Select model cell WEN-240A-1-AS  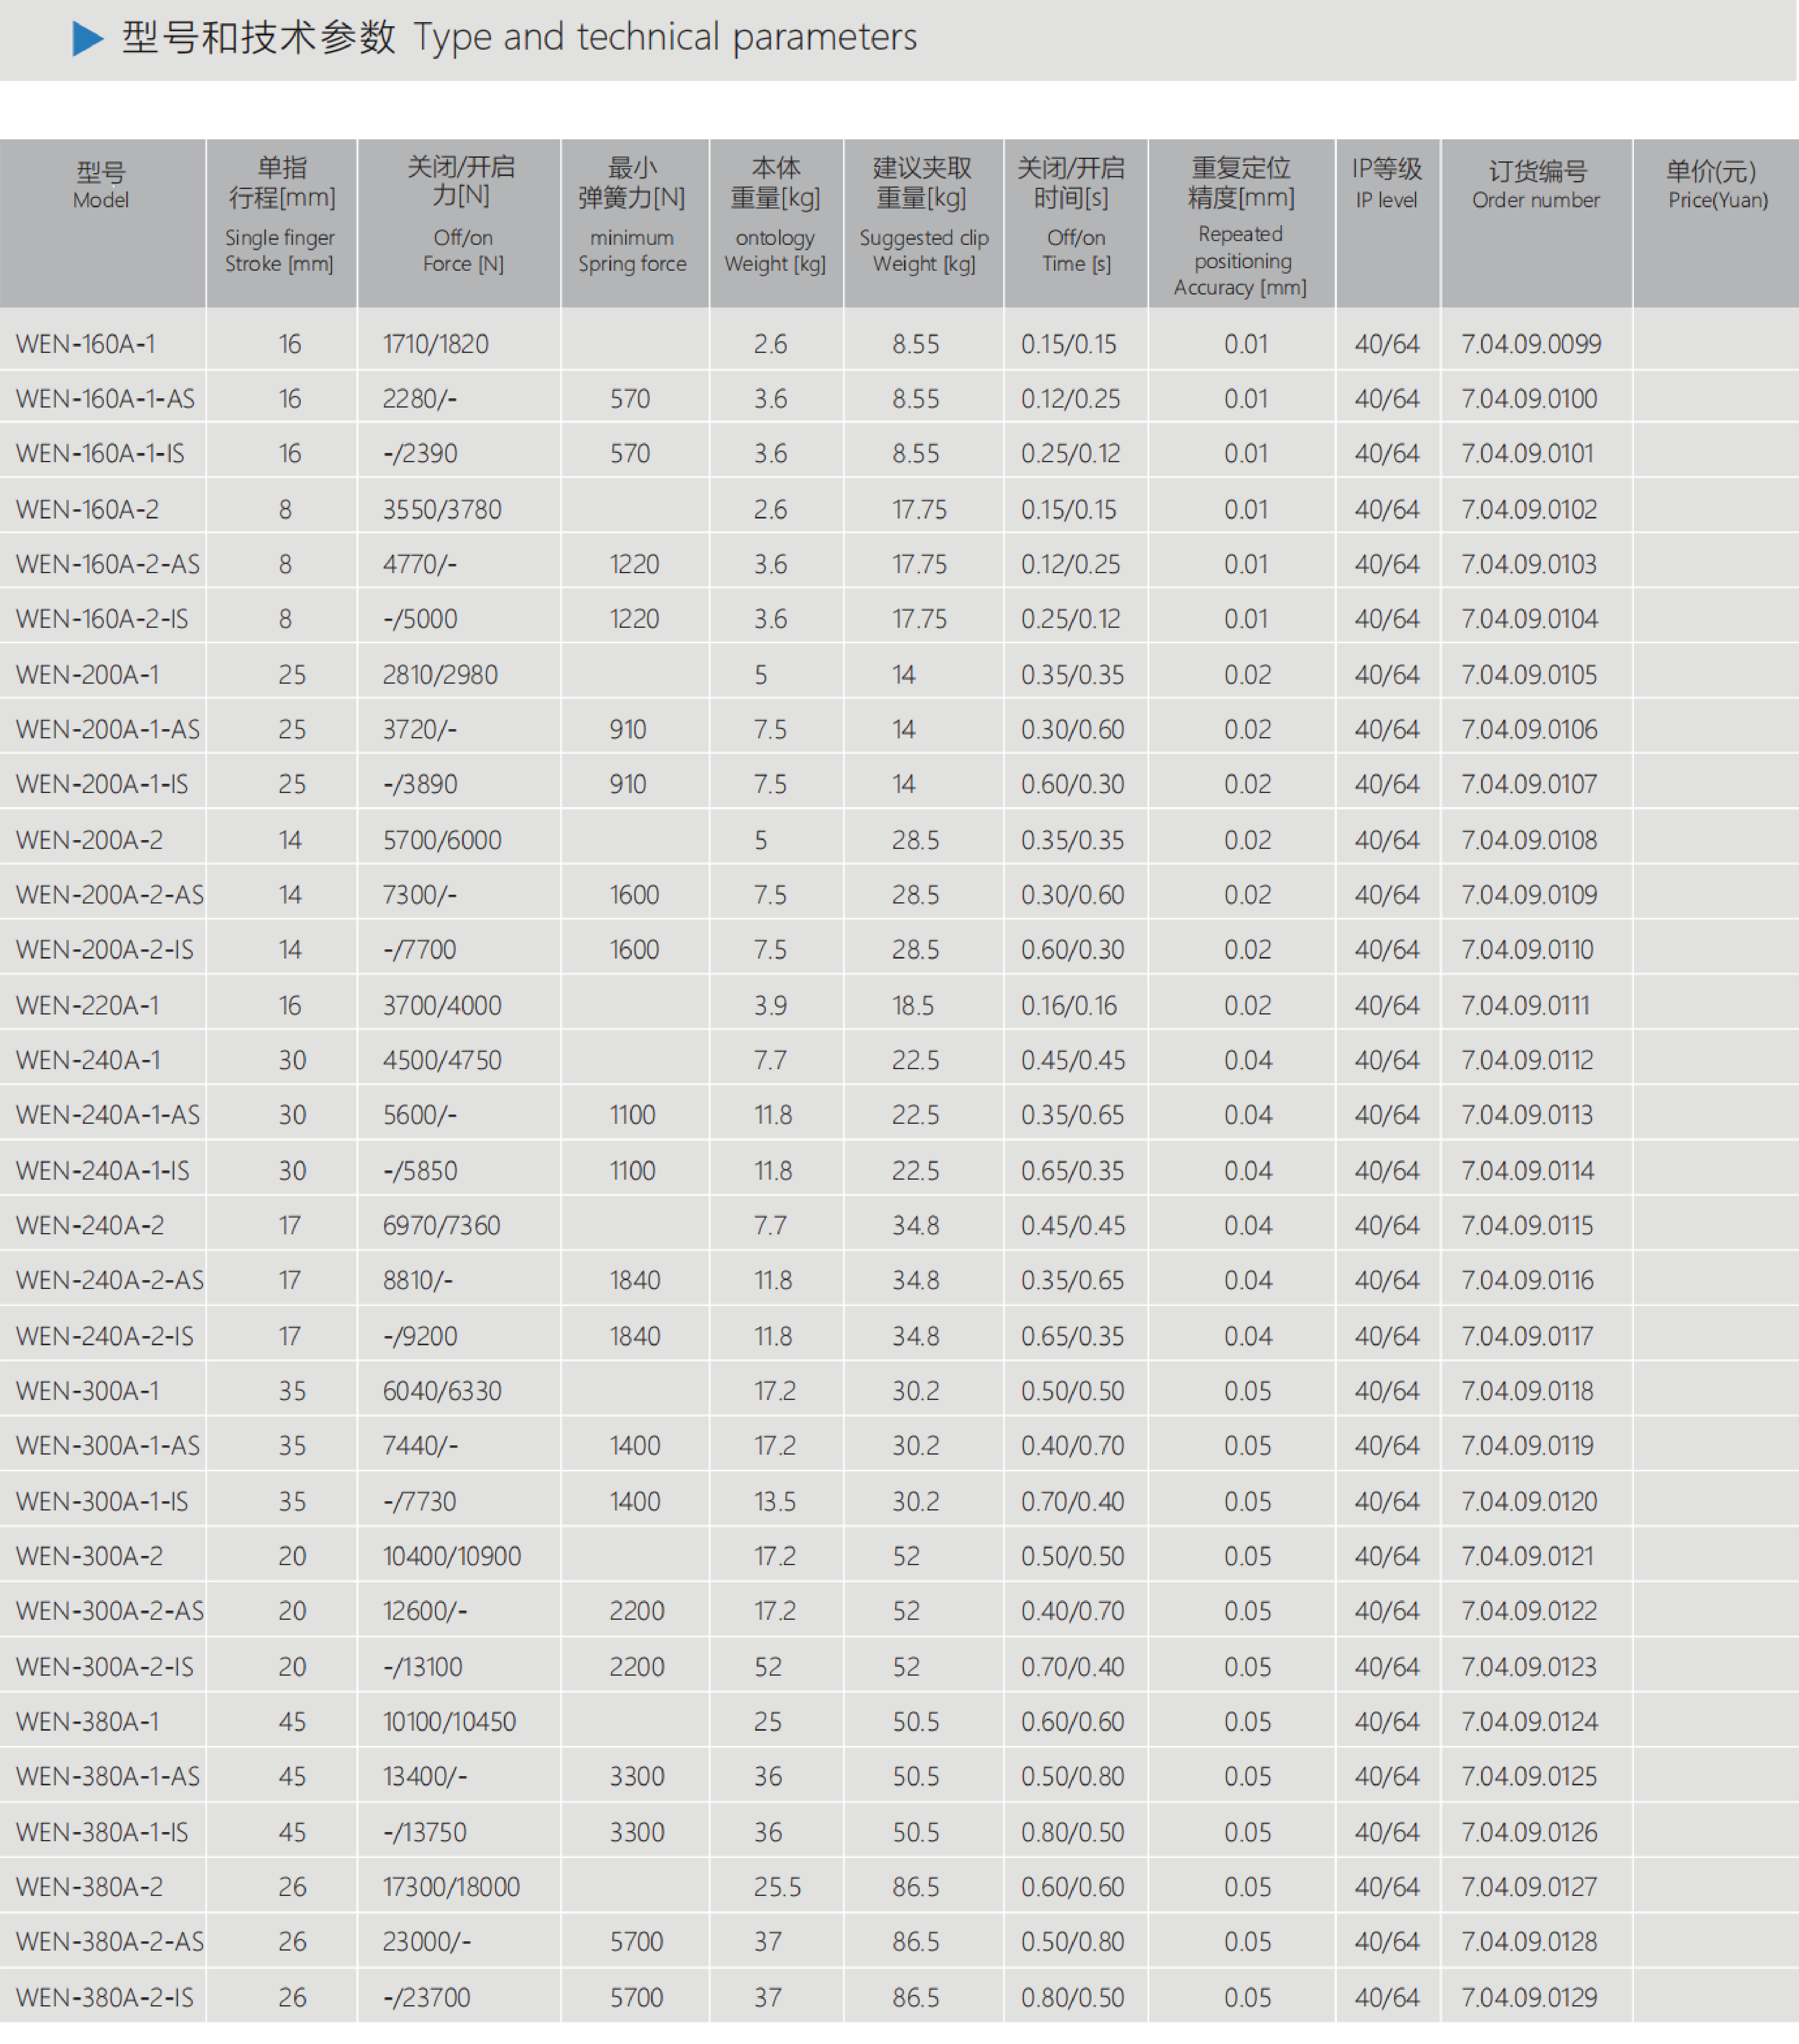108,1115
